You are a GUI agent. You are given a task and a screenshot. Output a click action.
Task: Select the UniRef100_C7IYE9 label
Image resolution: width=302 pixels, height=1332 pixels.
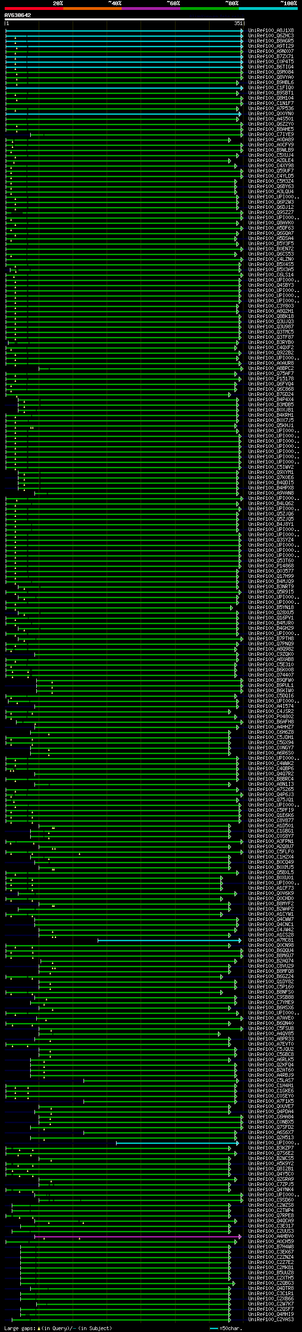pos(270,135)
